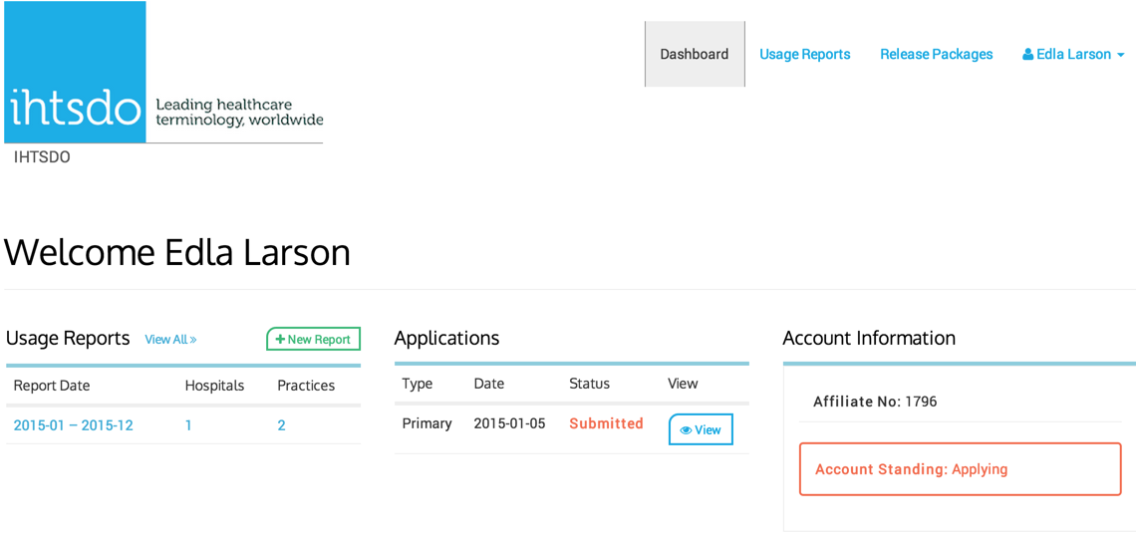Go to Release Packages
This screenshot has height=541, width=1136.
click(936, 55)
